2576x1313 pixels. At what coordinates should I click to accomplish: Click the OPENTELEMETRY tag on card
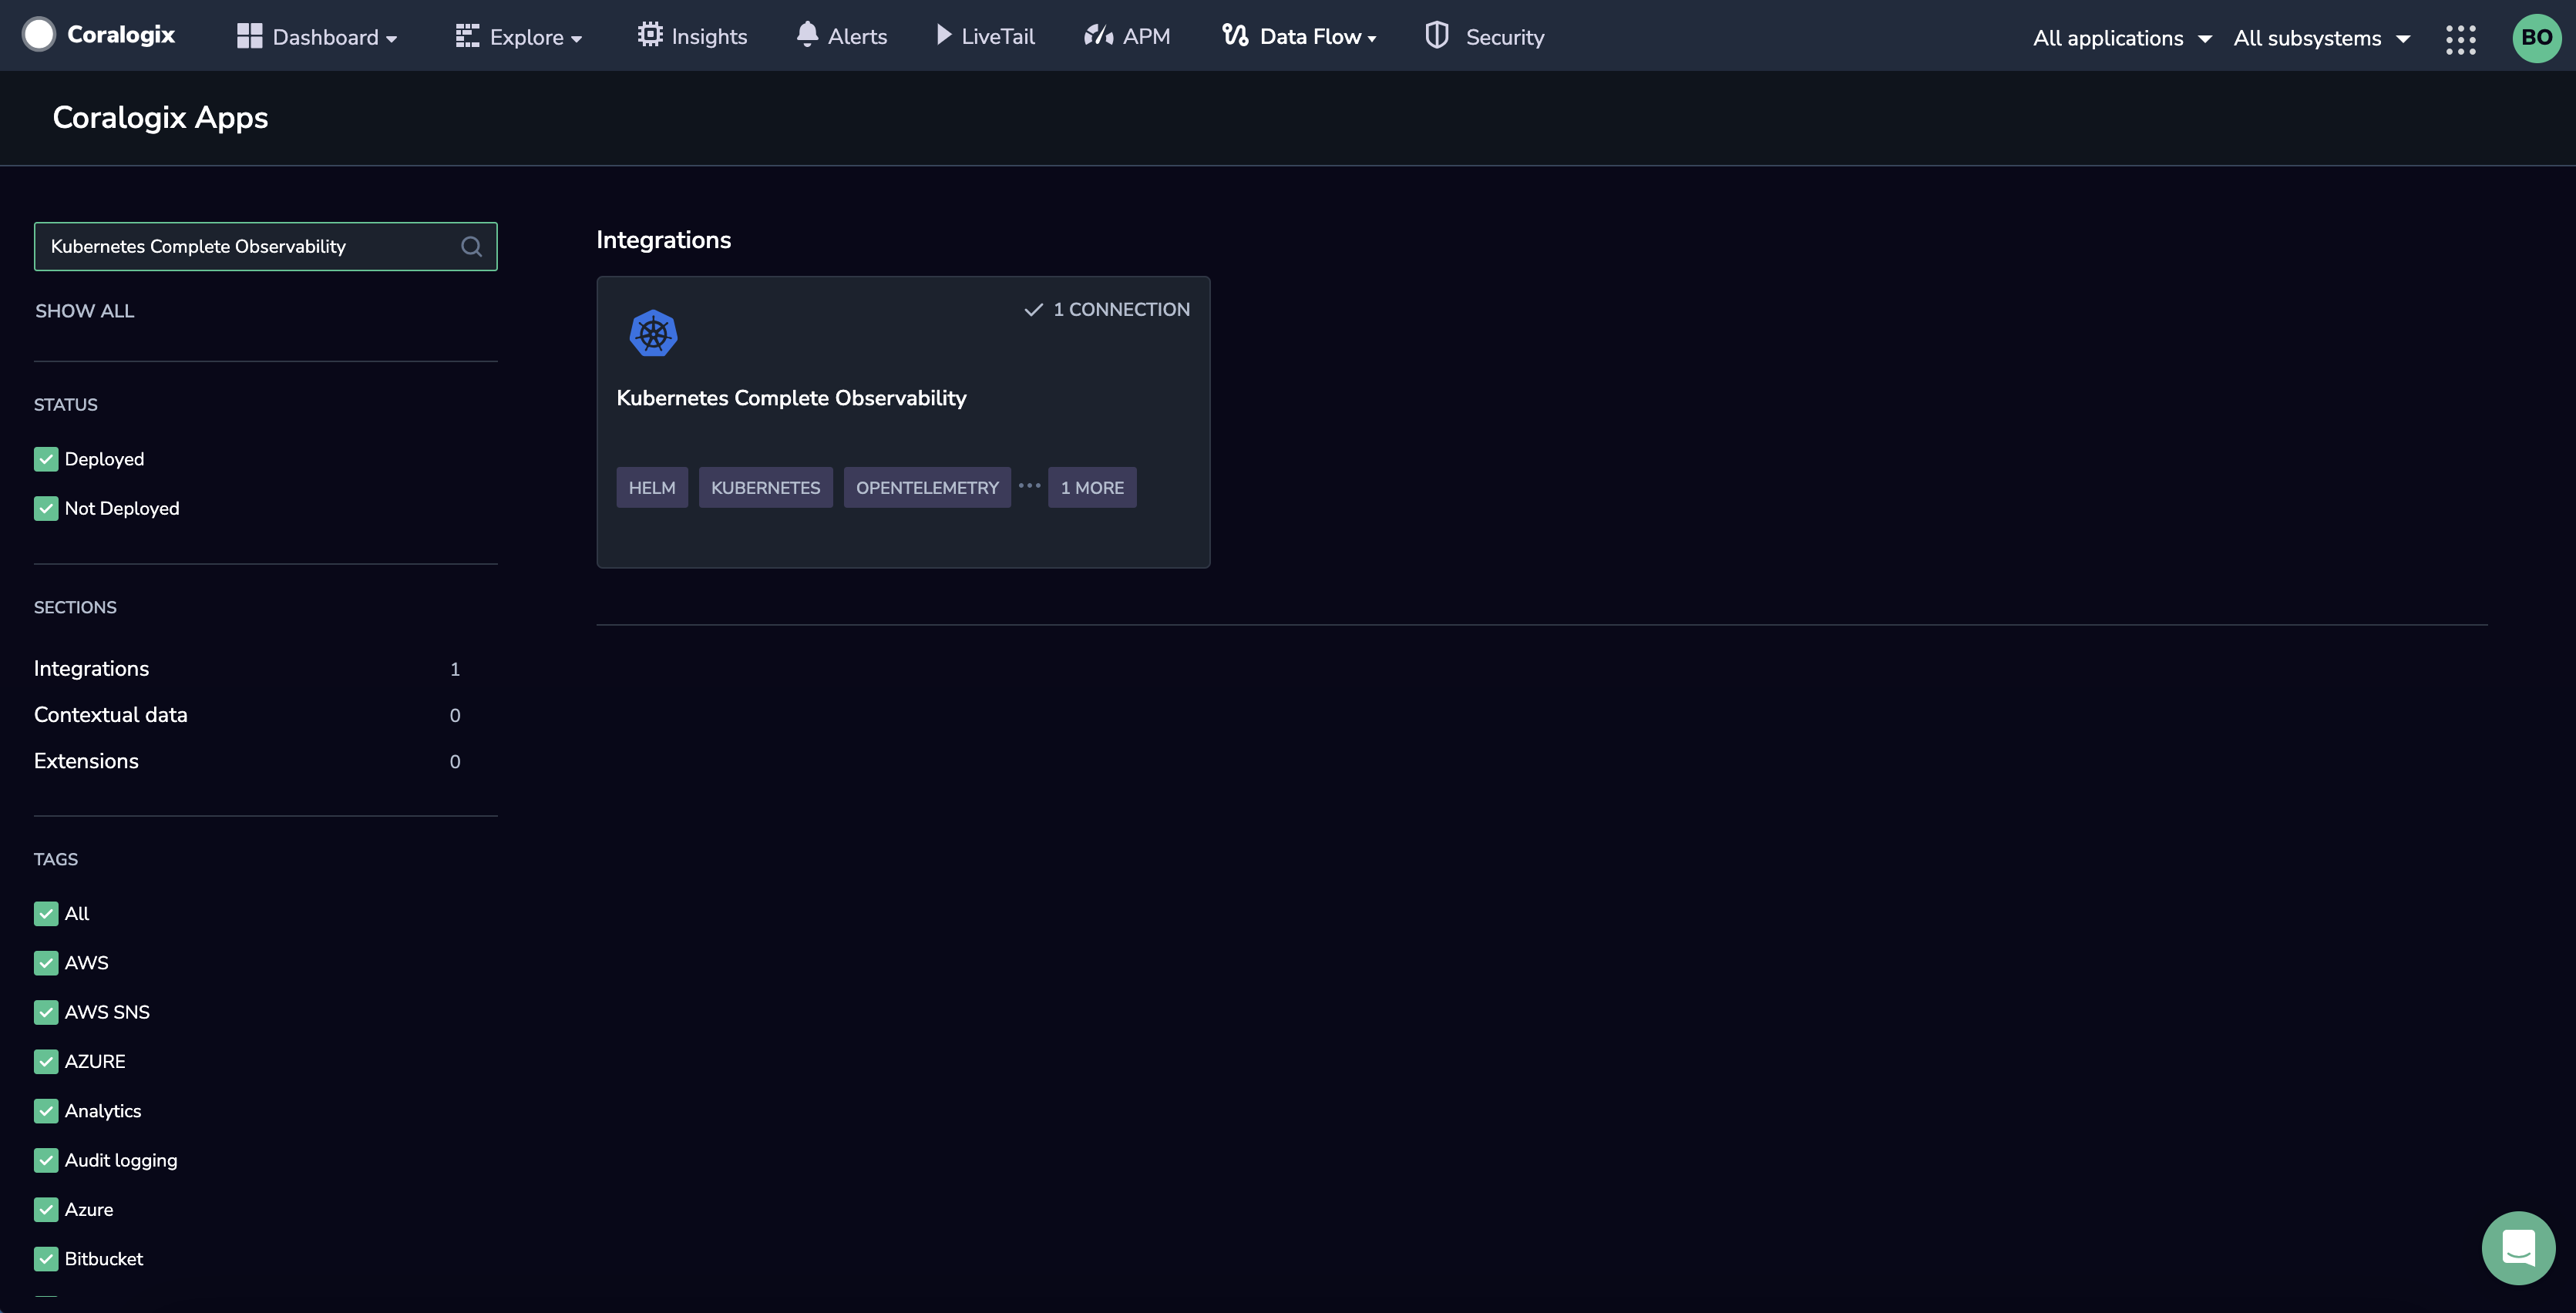(927, 487)
